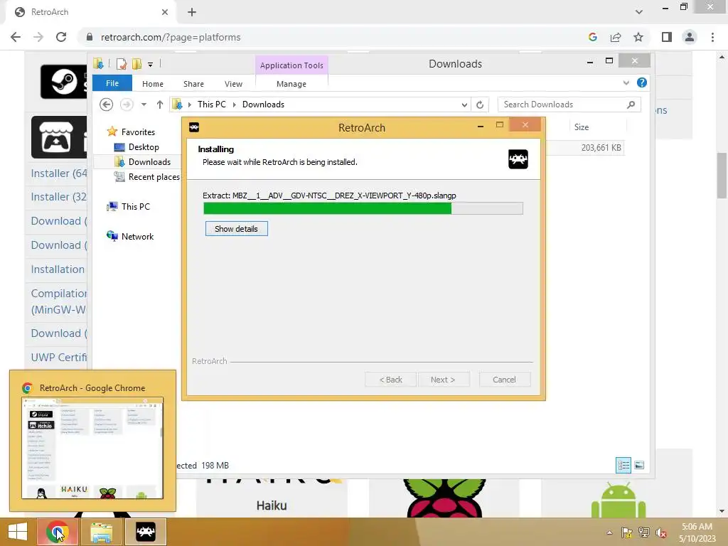Refresh the Downloads folder view
This screenshot has width=728, height=546.
(480, 105)
